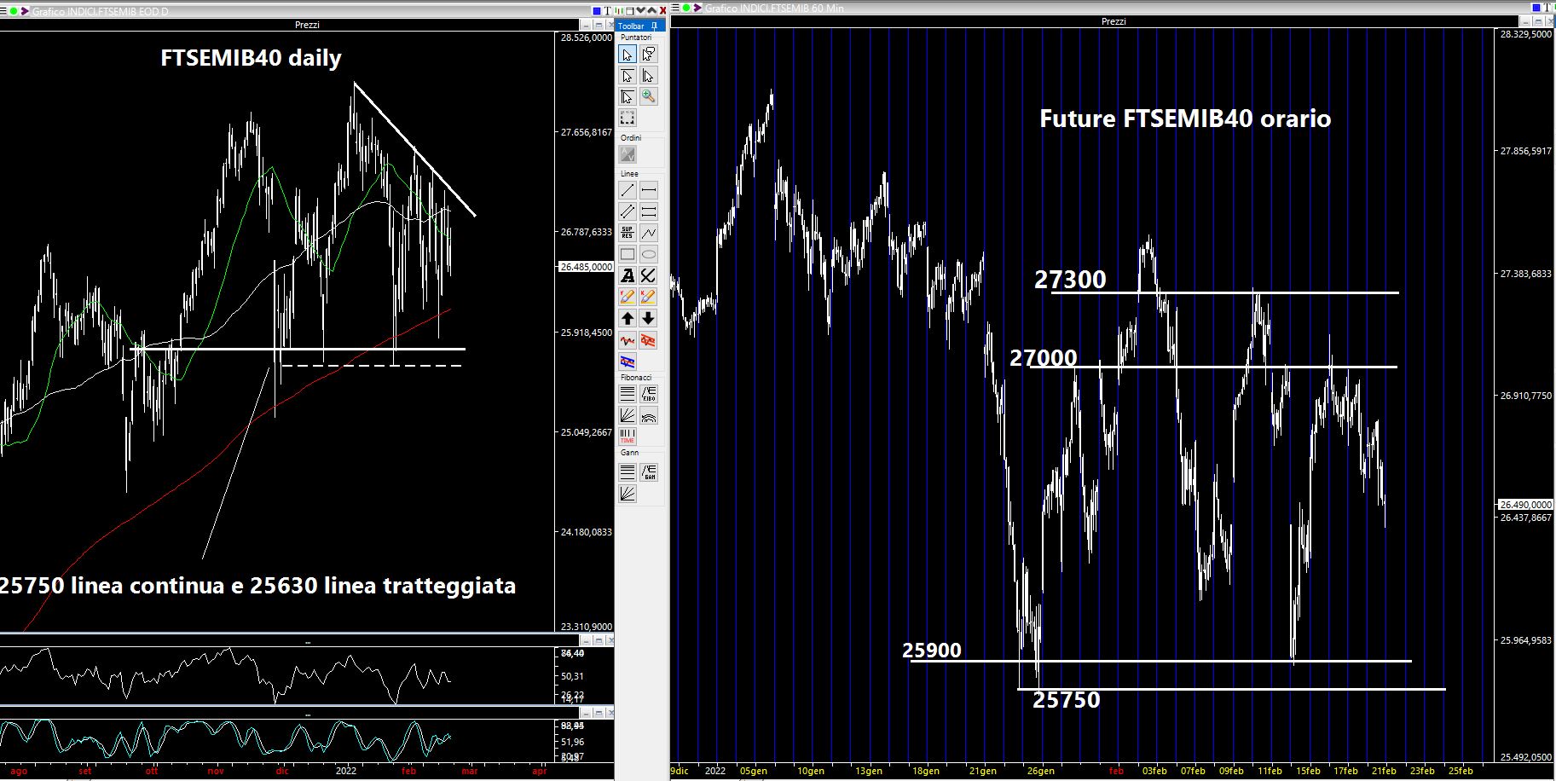Close daily chart with red X
This screenshot has height=781, width=1556.
(x=662, y=10)
